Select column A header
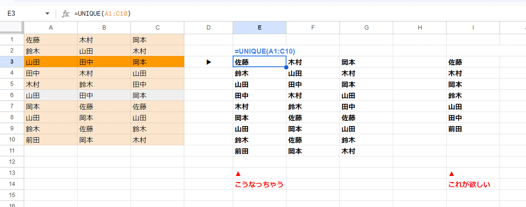Screen dimensions: 526x207 [x=51, y=28]
